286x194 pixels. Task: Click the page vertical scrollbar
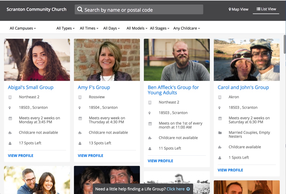click(x=285, y=44)
